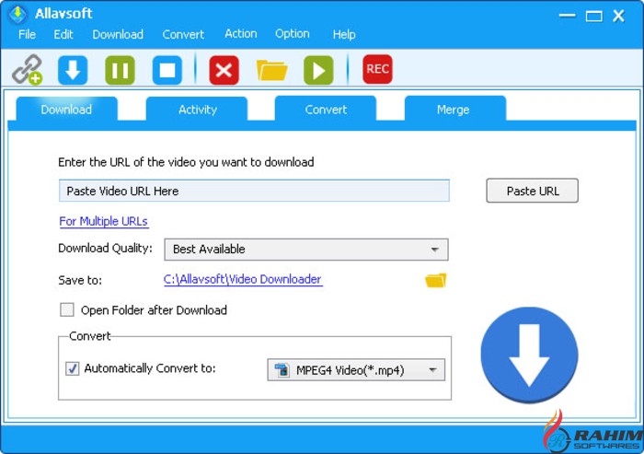Click the Allavsoft logo in the title bar

[x=17, y=15]
